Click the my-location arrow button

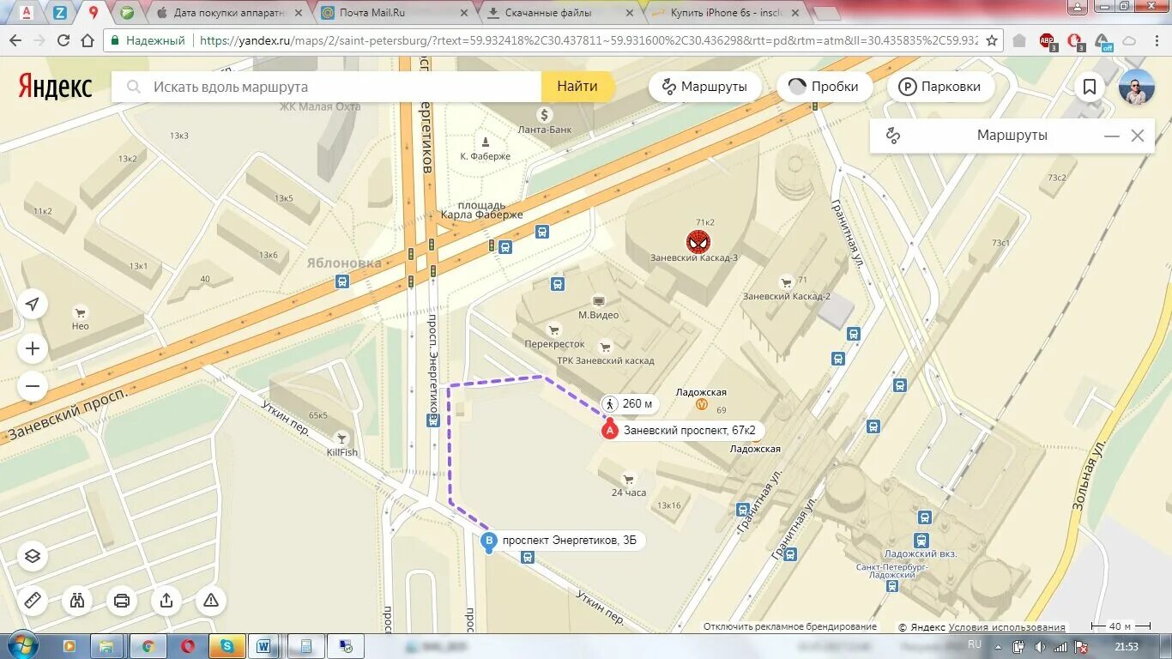pyautogui.click(x=33, y=305)
